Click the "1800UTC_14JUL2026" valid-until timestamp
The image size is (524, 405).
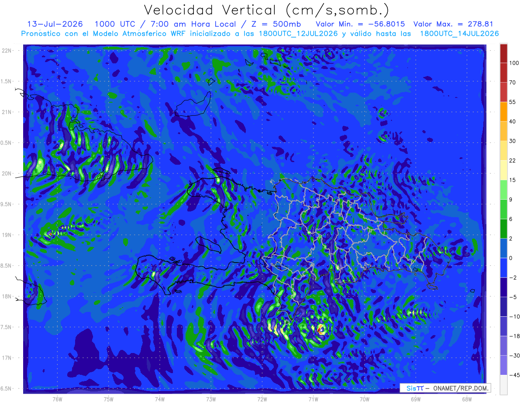click(459, 34)
